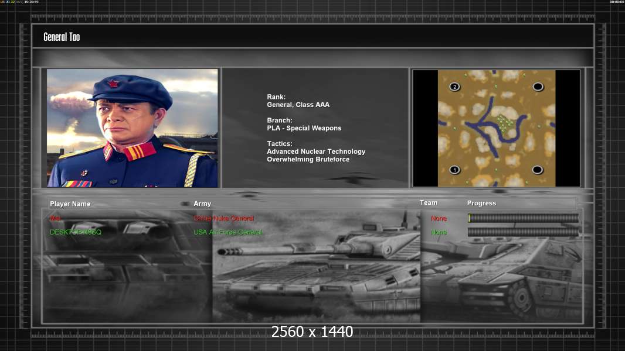Click the blue river fork on minimap
Image resolution: width=625 pixels, height=351 pixels.
pyautogui.click(x=475, y=125)
